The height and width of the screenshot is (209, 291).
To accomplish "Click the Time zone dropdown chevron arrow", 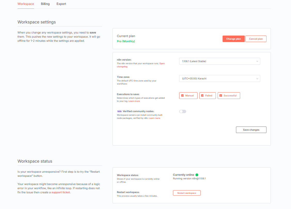I will tap(257, 79).
